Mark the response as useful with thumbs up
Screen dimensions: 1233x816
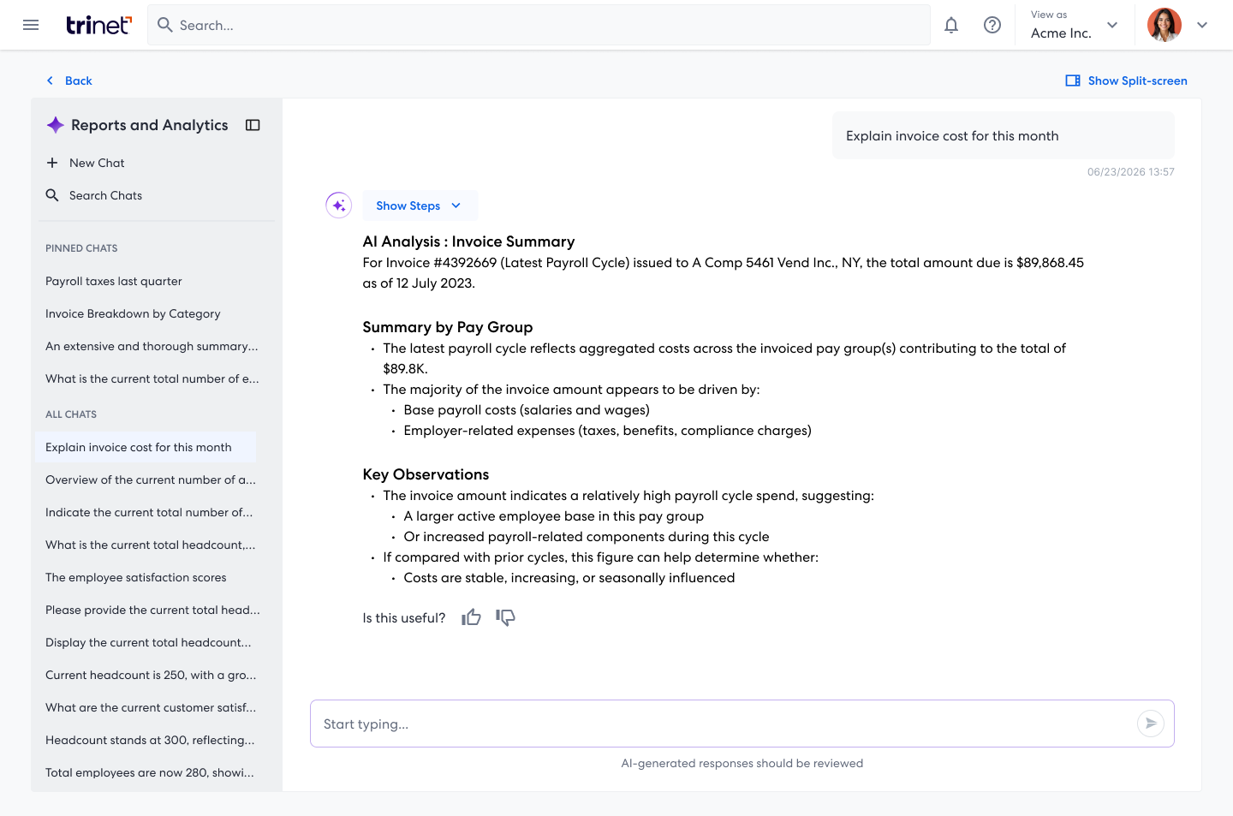471,617
